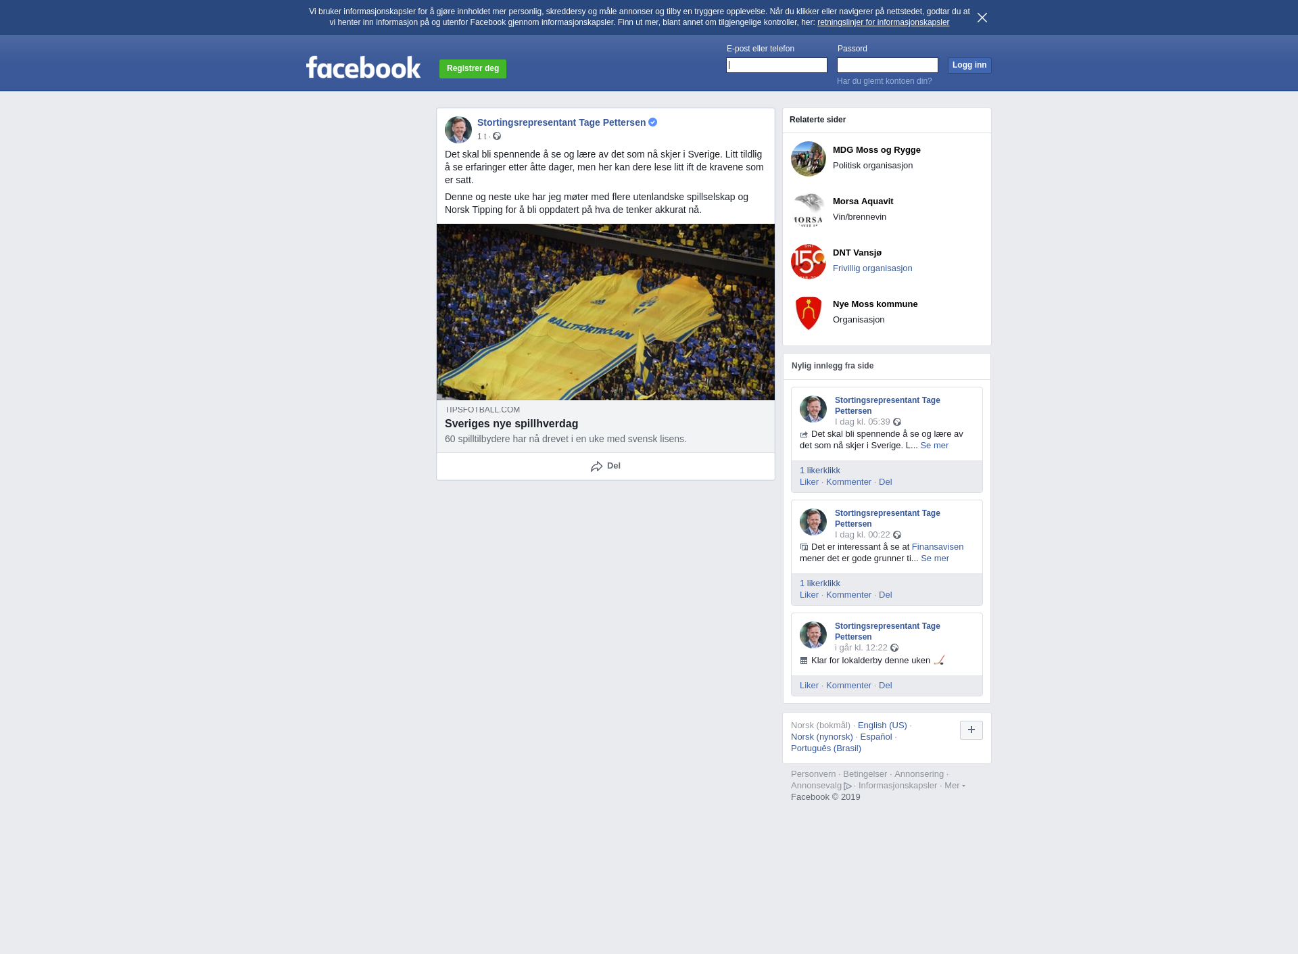This screenshot has height=954, width=1298.
Task: Click the plus button to add more languages
Action: [971, 730]
